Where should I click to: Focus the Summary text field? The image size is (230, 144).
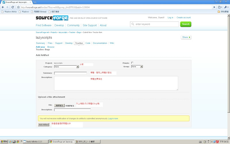(70, 73)
